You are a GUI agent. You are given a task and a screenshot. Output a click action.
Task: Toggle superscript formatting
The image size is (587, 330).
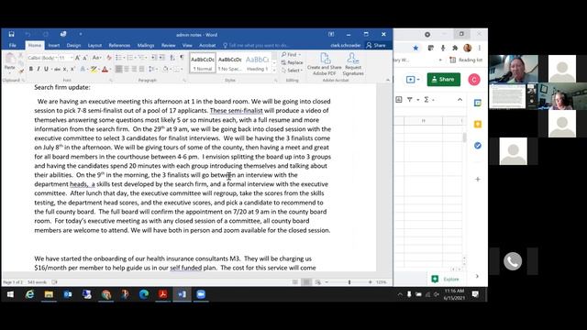point(72,70)
